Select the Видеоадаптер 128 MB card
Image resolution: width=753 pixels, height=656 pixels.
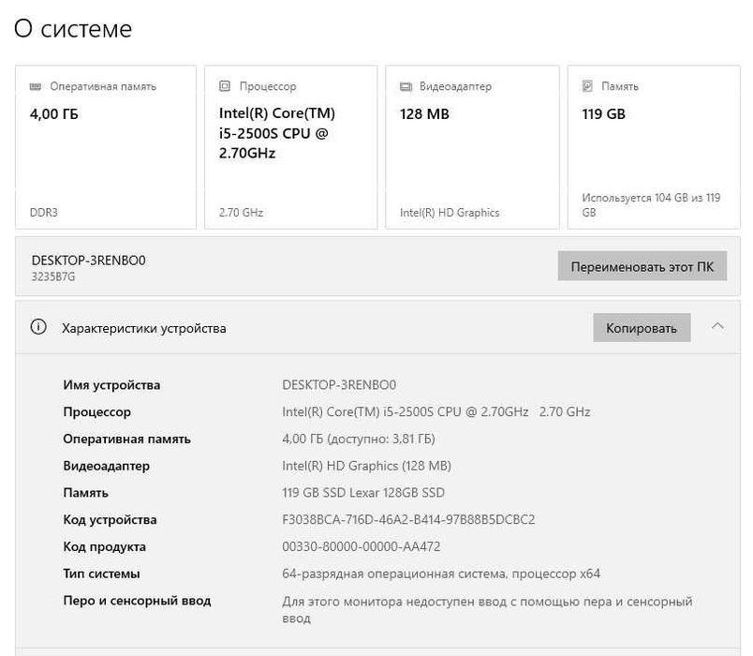pos(472,147)
